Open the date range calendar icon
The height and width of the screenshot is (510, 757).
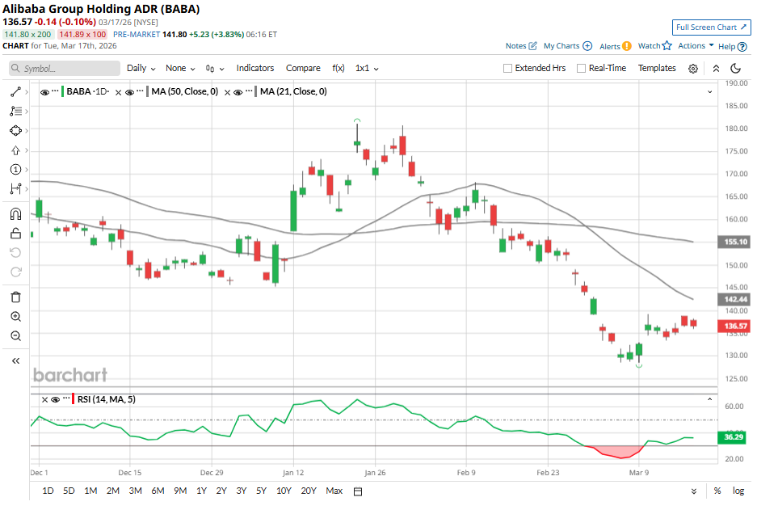point(358,491)
